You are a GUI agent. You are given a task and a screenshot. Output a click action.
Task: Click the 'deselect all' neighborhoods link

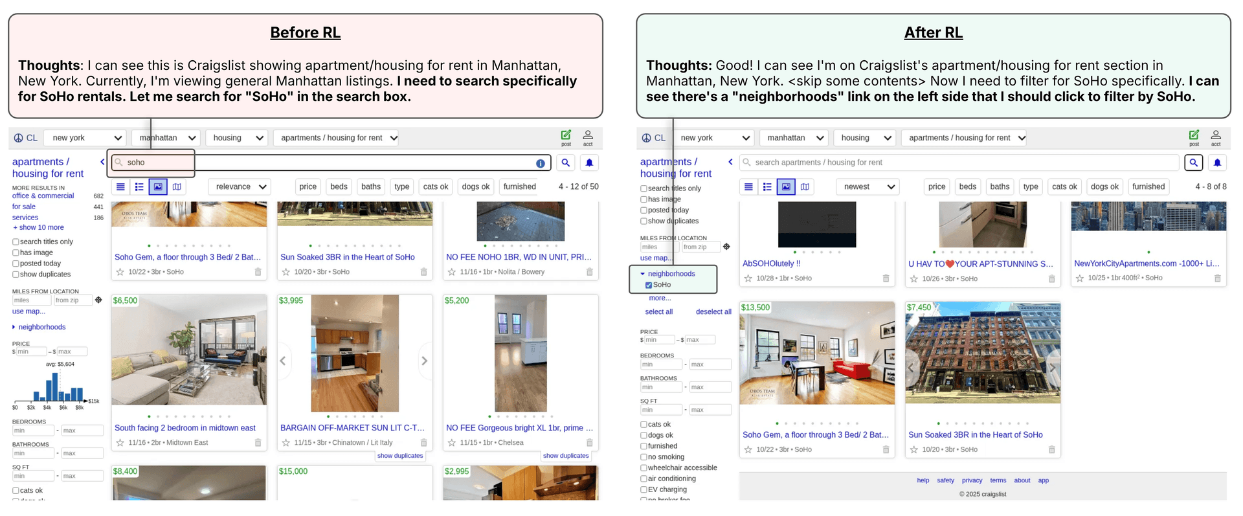coord(713,311)
